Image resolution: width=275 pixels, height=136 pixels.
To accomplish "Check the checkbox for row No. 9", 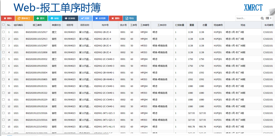I will tap(3, 86).
